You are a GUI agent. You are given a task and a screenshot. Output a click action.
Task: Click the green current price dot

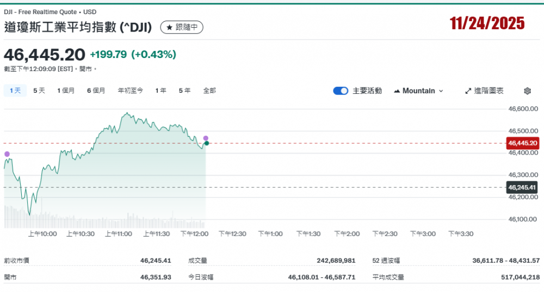tap(206, 143)
